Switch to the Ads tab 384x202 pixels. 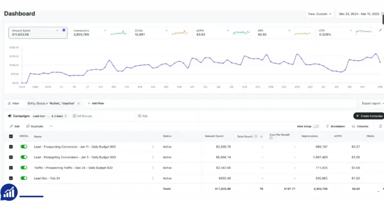[142, 116]
